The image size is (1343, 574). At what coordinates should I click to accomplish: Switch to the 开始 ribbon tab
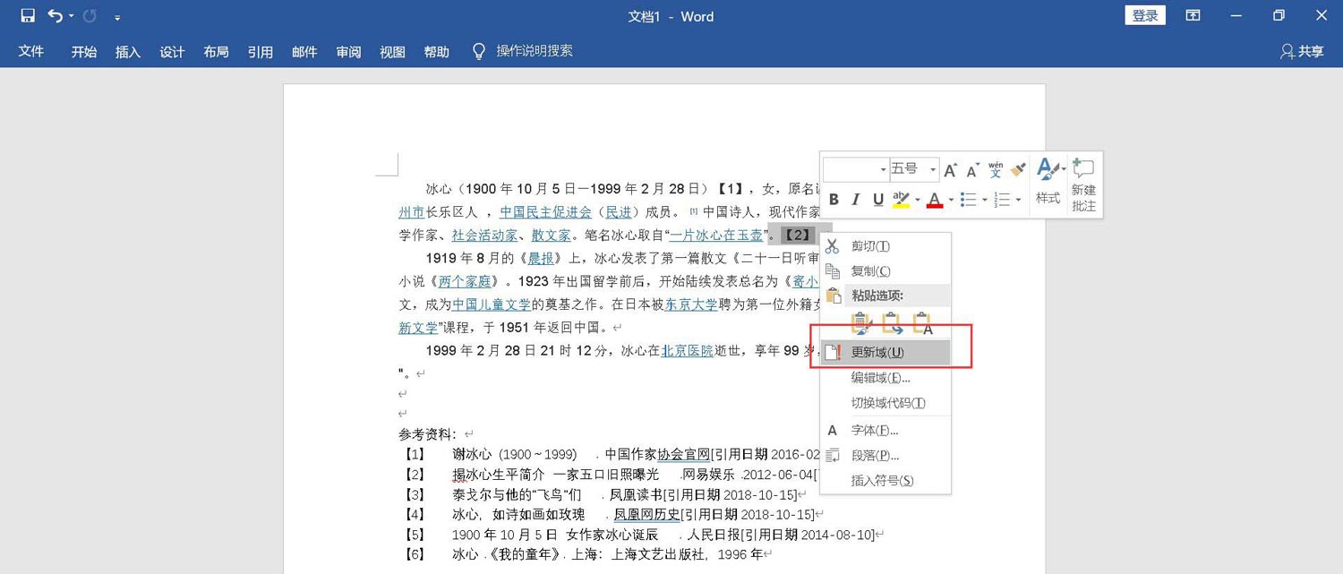point(84,52)
